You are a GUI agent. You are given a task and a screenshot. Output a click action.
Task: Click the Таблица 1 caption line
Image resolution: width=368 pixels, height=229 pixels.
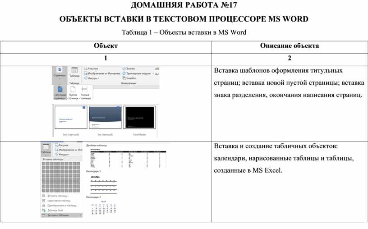tap(184, 32)
